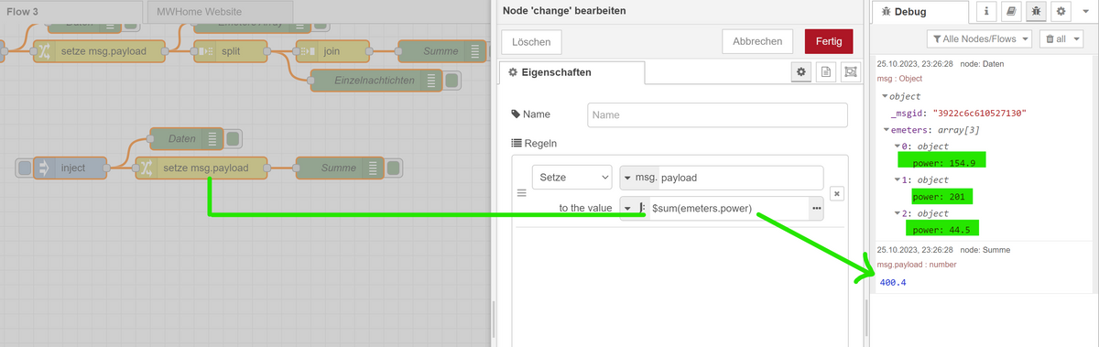Grab the rule reorder handle icon
Viewport: 1099px width, 347px height.
click(x=522, y=193)
